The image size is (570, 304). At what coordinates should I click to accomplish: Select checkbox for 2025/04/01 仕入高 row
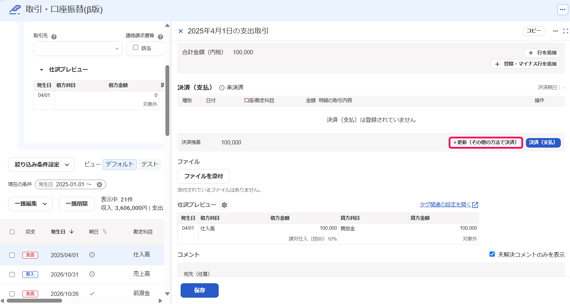[x=12, y=255]
